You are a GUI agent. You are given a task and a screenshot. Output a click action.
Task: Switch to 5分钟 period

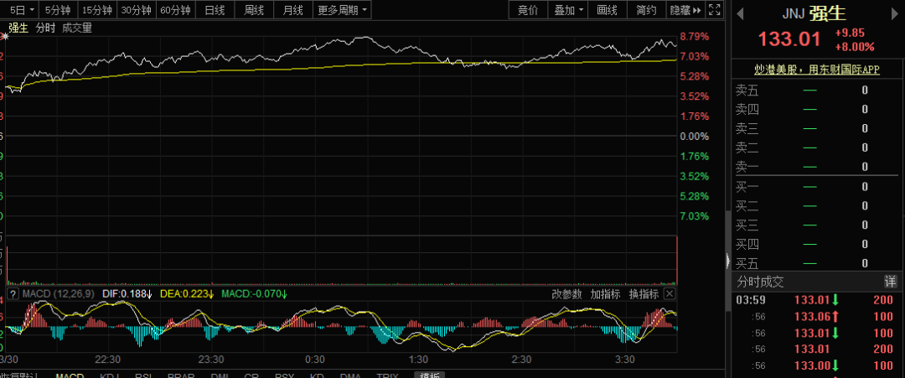(x=58, y=10)
